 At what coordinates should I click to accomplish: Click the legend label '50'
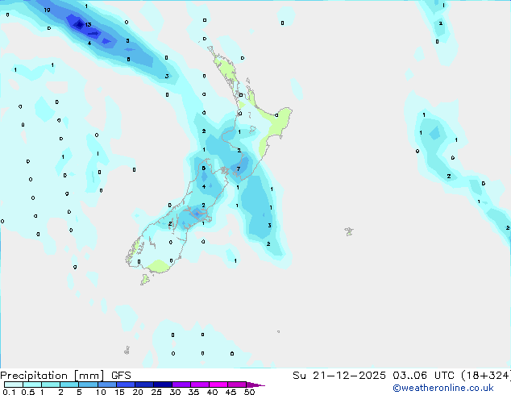249,392
